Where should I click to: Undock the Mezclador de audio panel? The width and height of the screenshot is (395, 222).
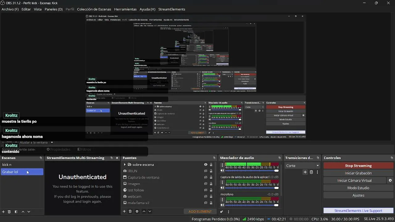pos(280,158)
